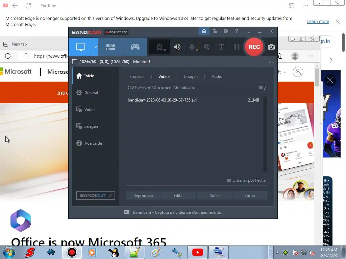Screen dimensions: 346x259
Task: Switch to the Empezar tab
Action: click(x=137, y=77)
